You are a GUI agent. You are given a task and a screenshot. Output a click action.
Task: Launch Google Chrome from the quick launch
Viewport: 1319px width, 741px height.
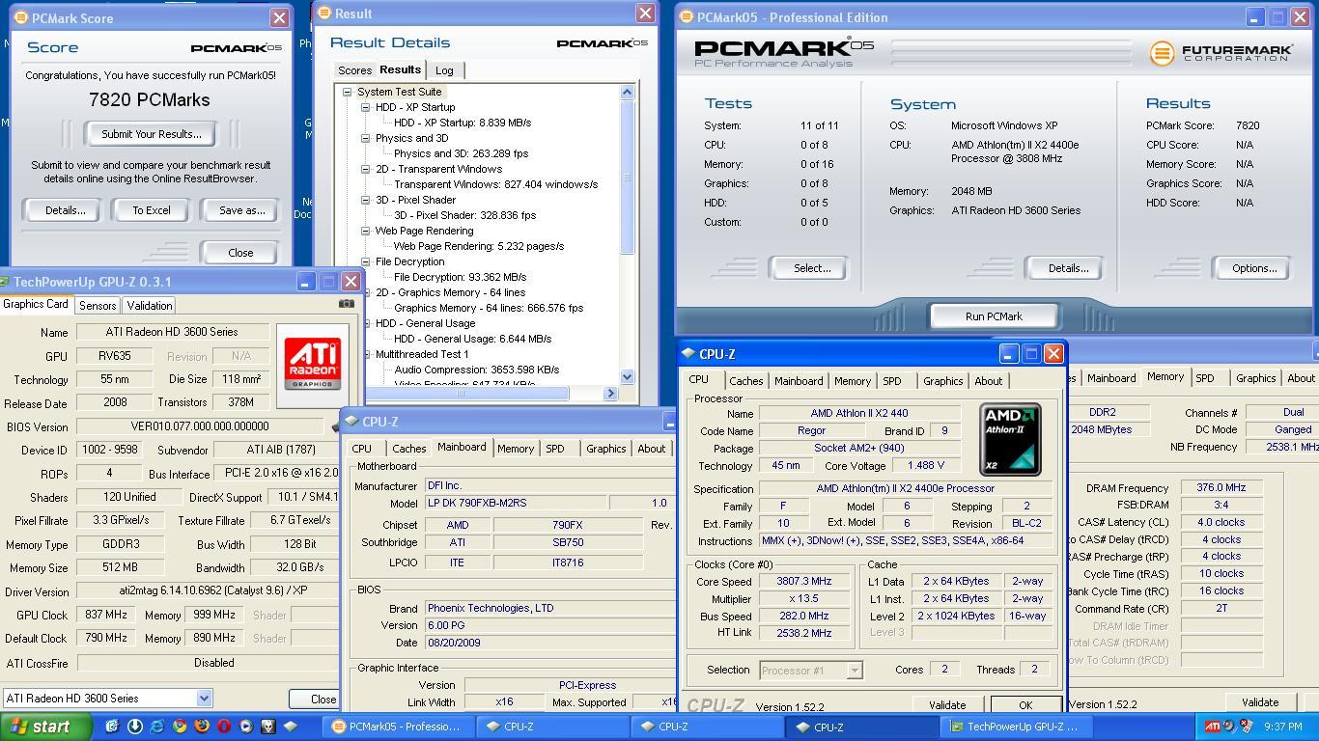(179, 727)
